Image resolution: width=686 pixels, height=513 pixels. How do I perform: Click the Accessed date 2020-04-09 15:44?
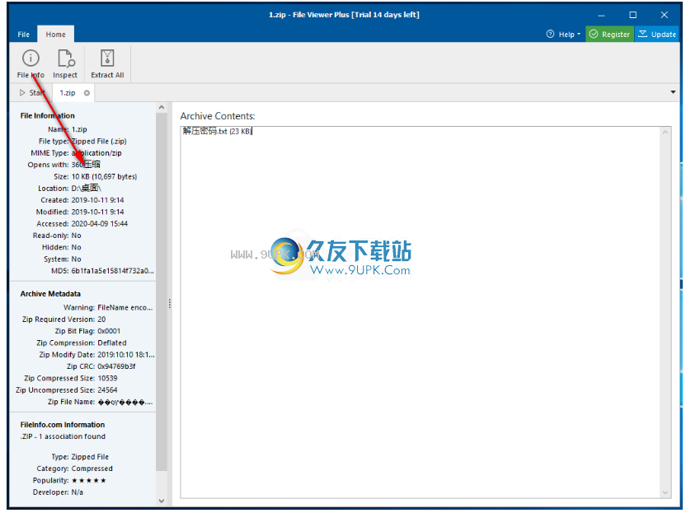click(100, 224)
